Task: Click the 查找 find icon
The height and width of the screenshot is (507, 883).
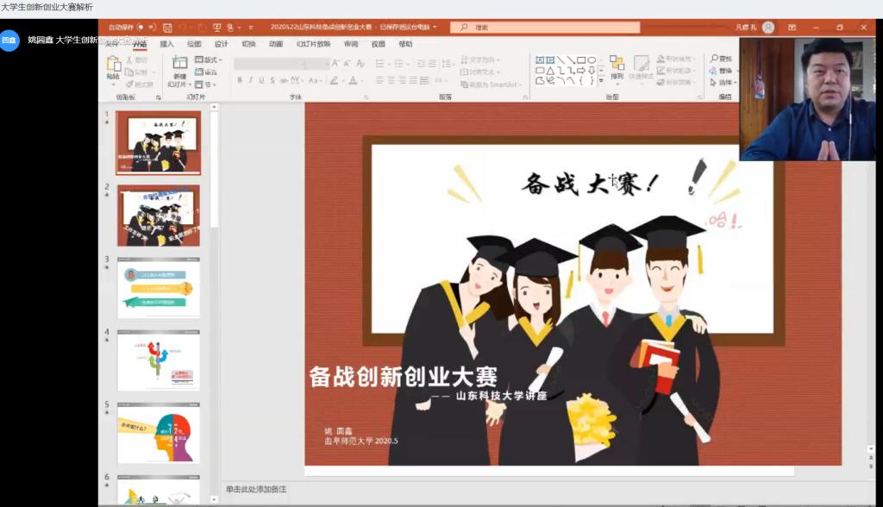Action: (x=721, y=59)
